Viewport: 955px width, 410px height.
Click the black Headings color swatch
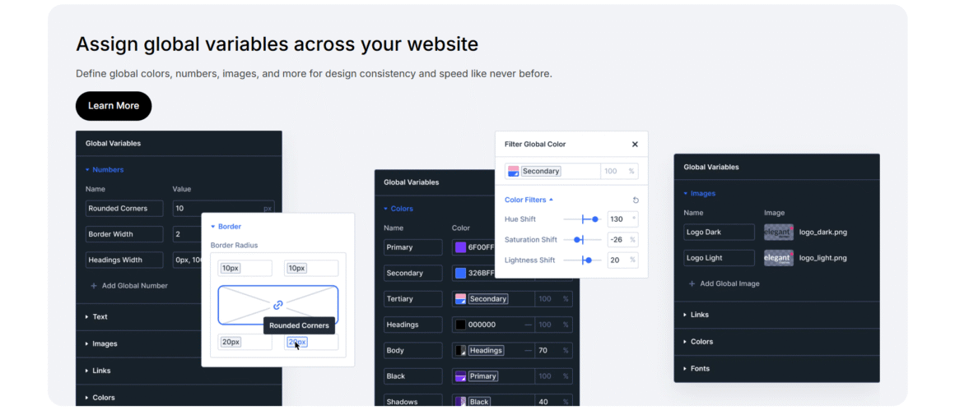tap(460, 325)
